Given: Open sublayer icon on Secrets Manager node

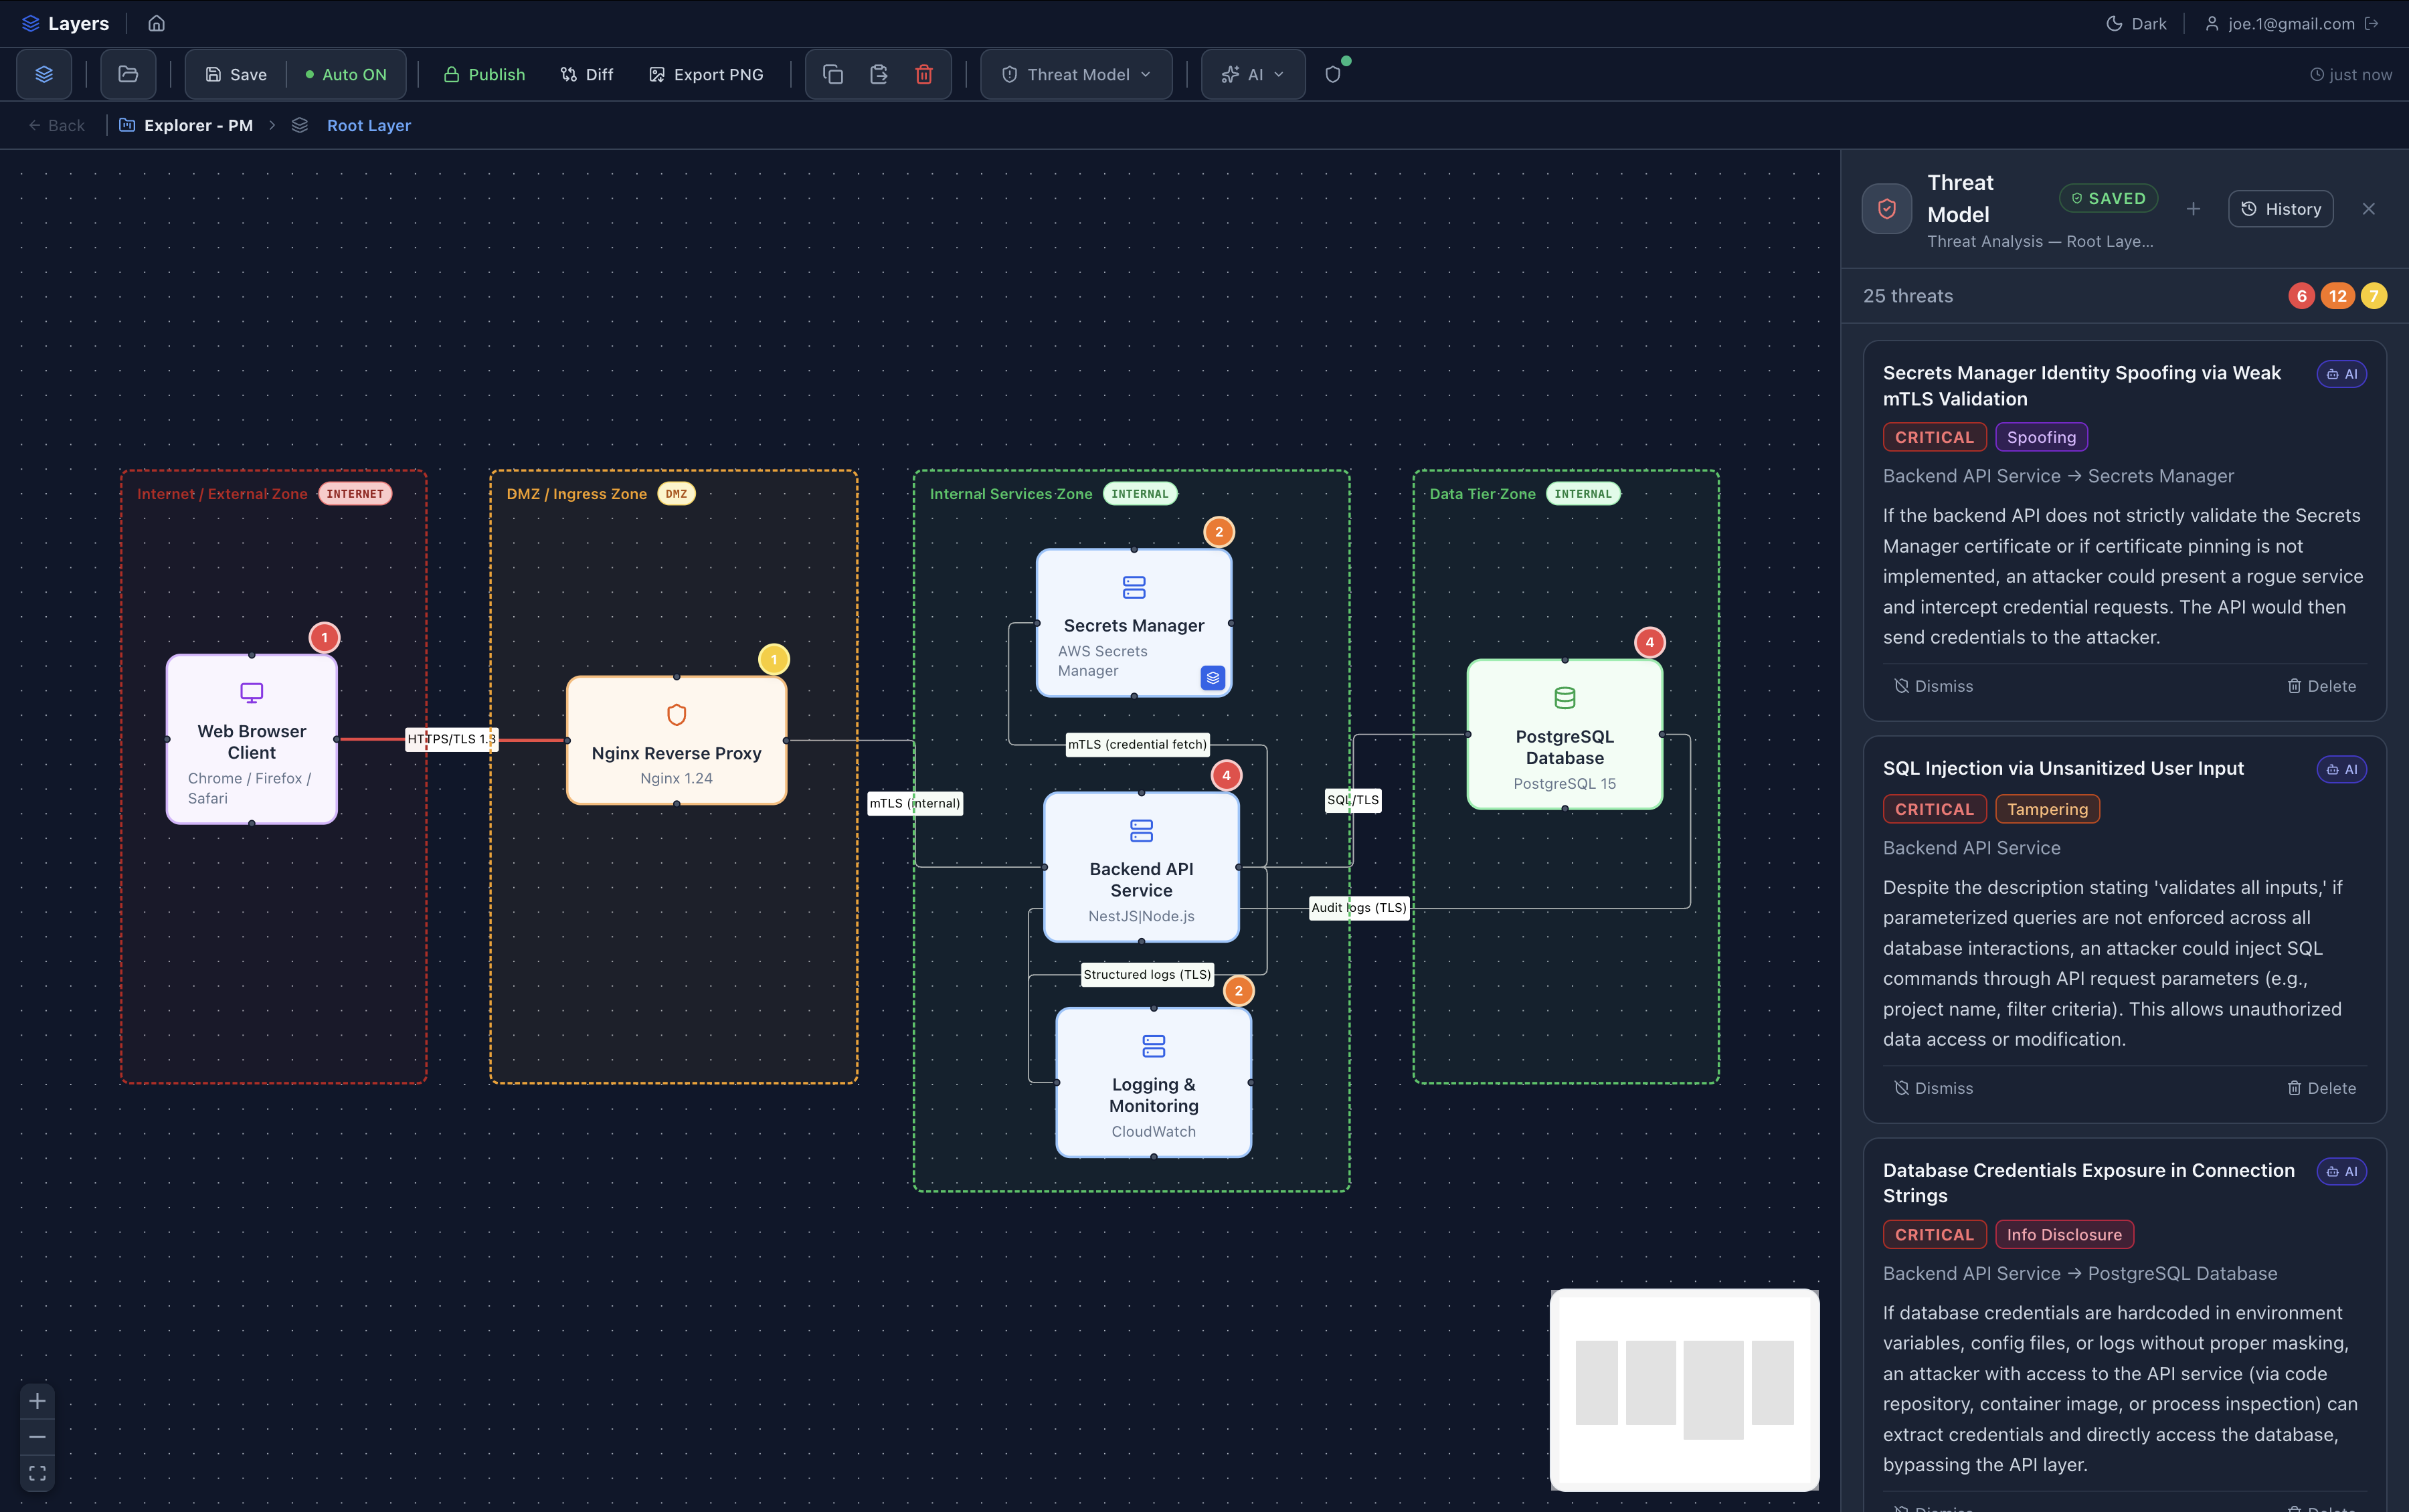Looking at the screenshot, I should coord(1213,677).
